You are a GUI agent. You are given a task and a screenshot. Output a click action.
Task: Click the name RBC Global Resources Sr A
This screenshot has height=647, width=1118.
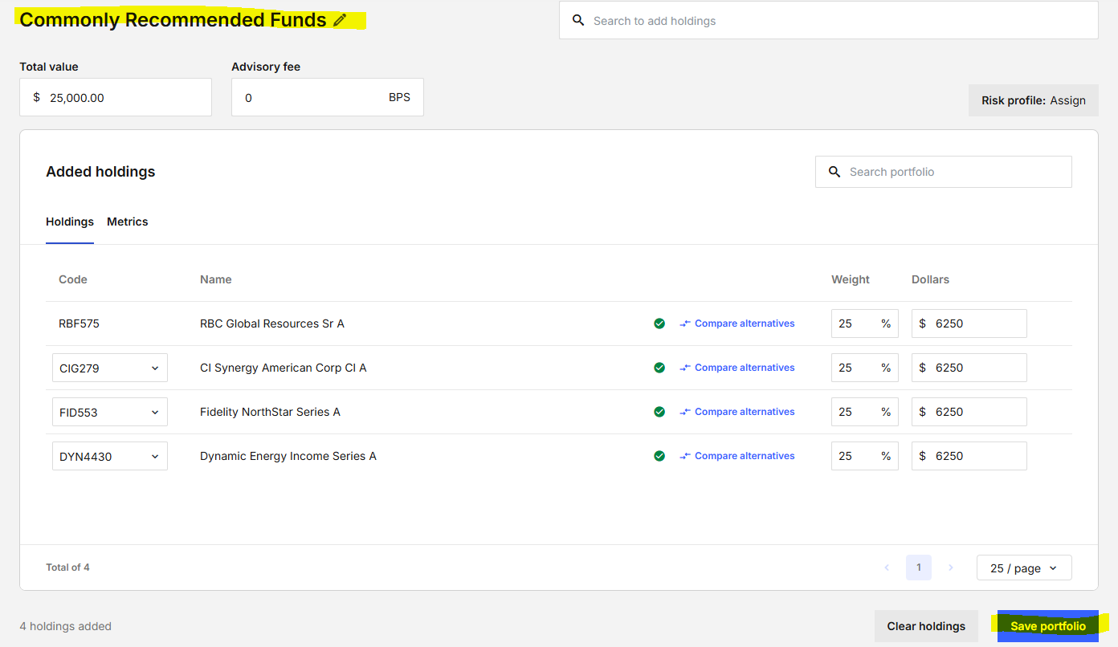(272, 323)
